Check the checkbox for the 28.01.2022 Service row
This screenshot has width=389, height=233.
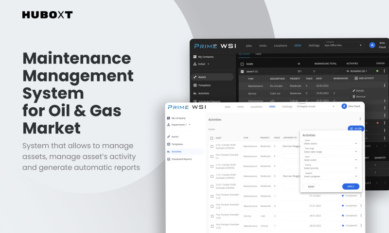click(x=212, y=216)
